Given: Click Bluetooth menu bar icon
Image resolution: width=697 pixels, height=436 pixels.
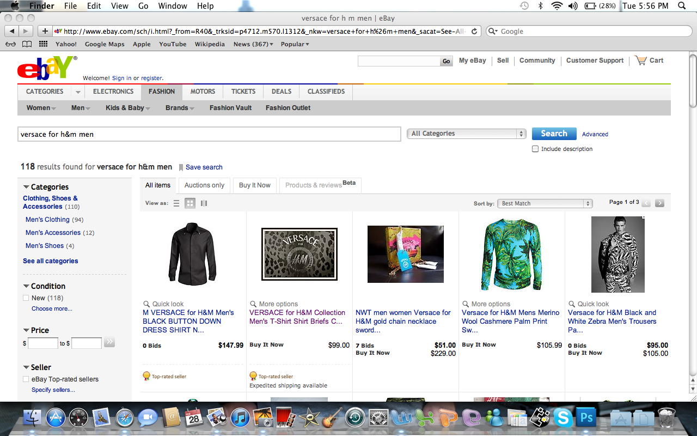Looking at the screenshot, I should pyautogui.click(x=541, y=6).
